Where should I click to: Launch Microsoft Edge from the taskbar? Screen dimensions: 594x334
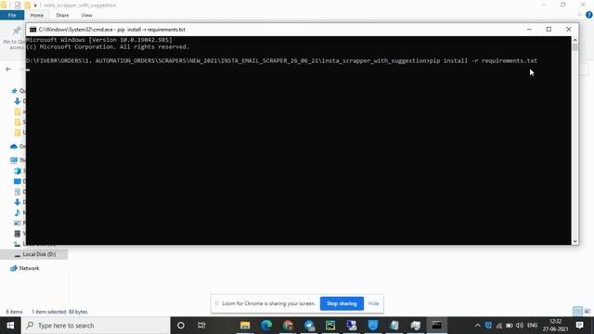(x=266, y=326)
